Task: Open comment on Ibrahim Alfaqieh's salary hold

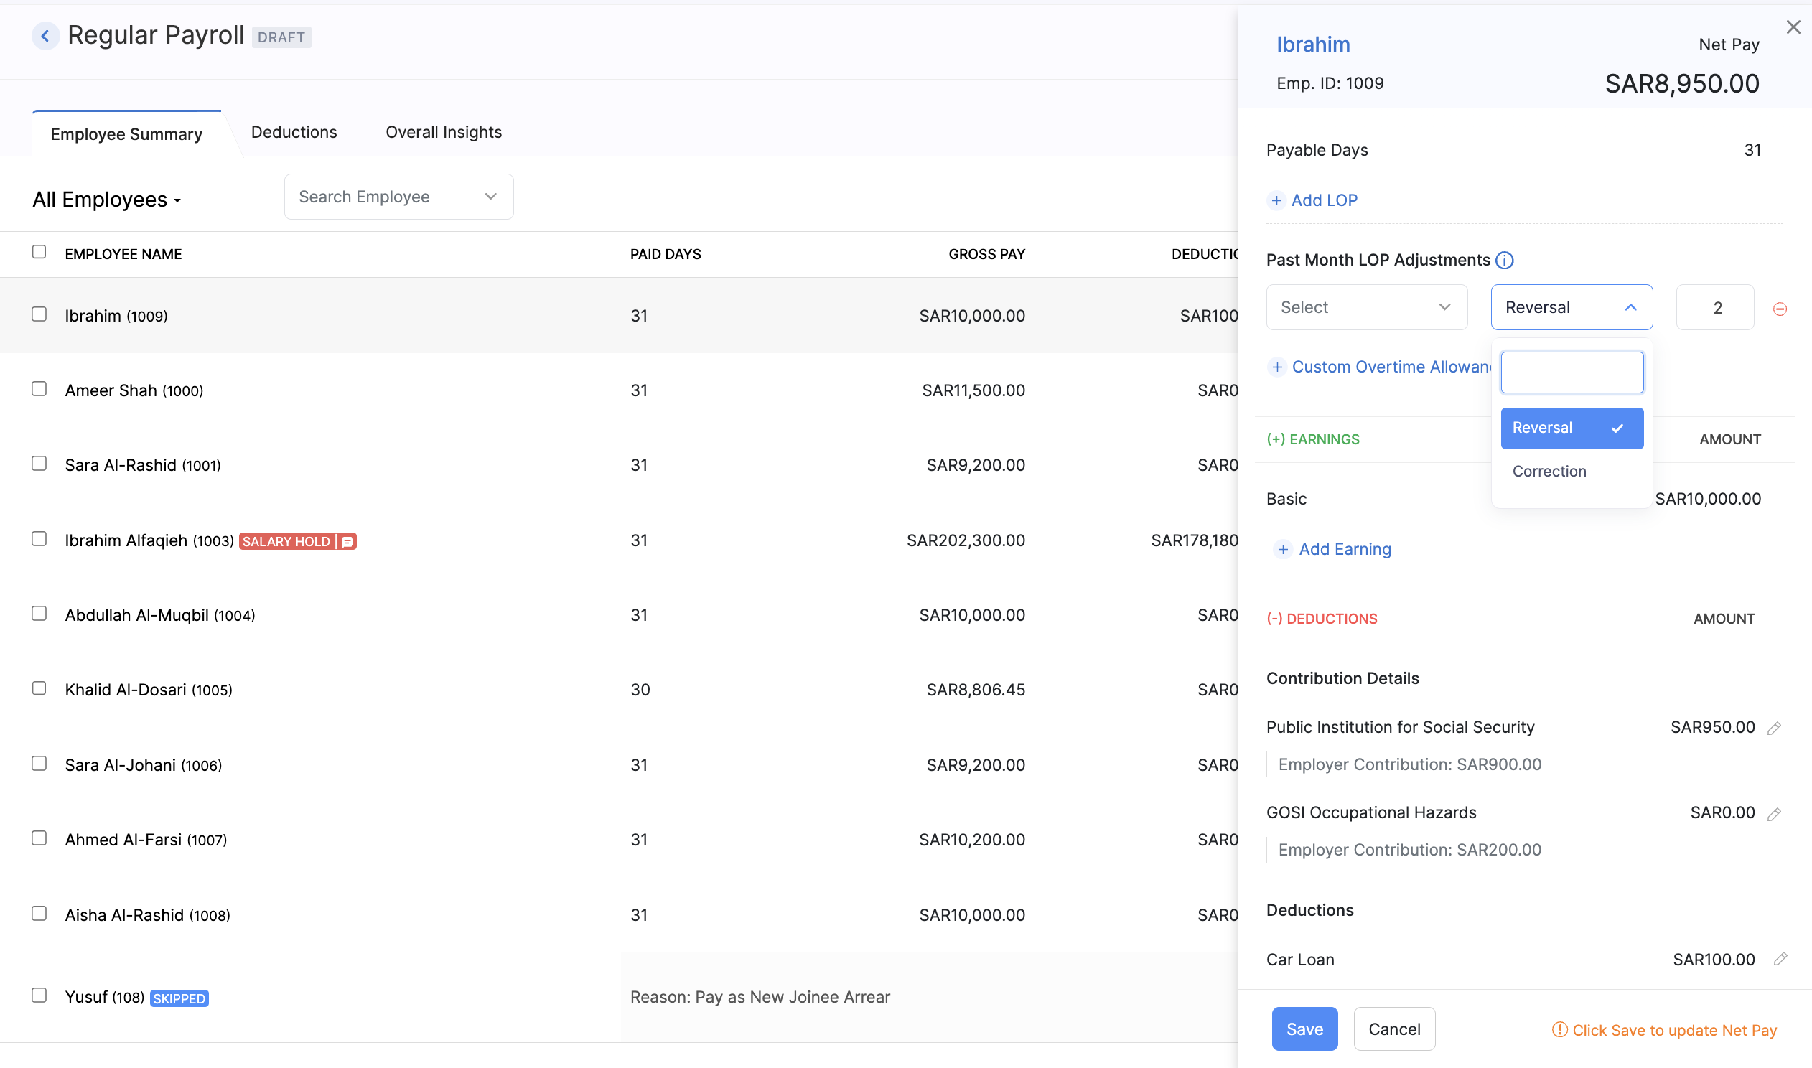Action: pos(347,541)
